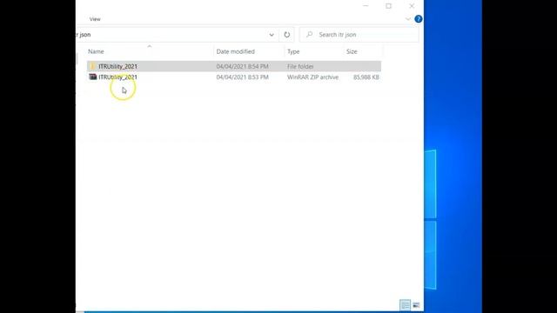This screenshot has height=313, width=557.
Task: Maximize the File Explorer window
Action: 389,6
